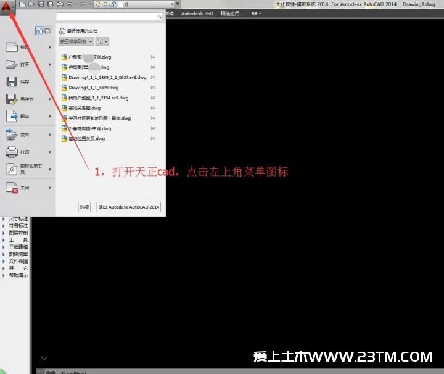Screen dimensions: 444x374
Task: Choose the 打印 print menu item
Action: 28,152
